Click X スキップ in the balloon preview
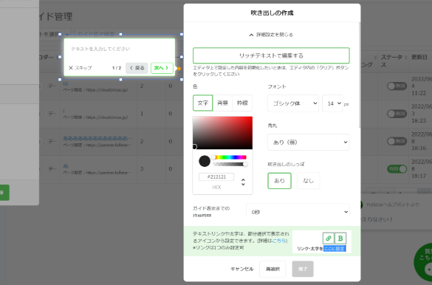Viewport: 432px width, 285px height. [80, 68]
